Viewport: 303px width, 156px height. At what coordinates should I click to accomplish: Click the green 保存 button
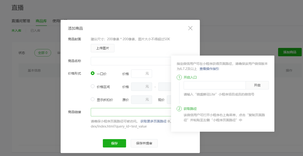coord(114,143)
